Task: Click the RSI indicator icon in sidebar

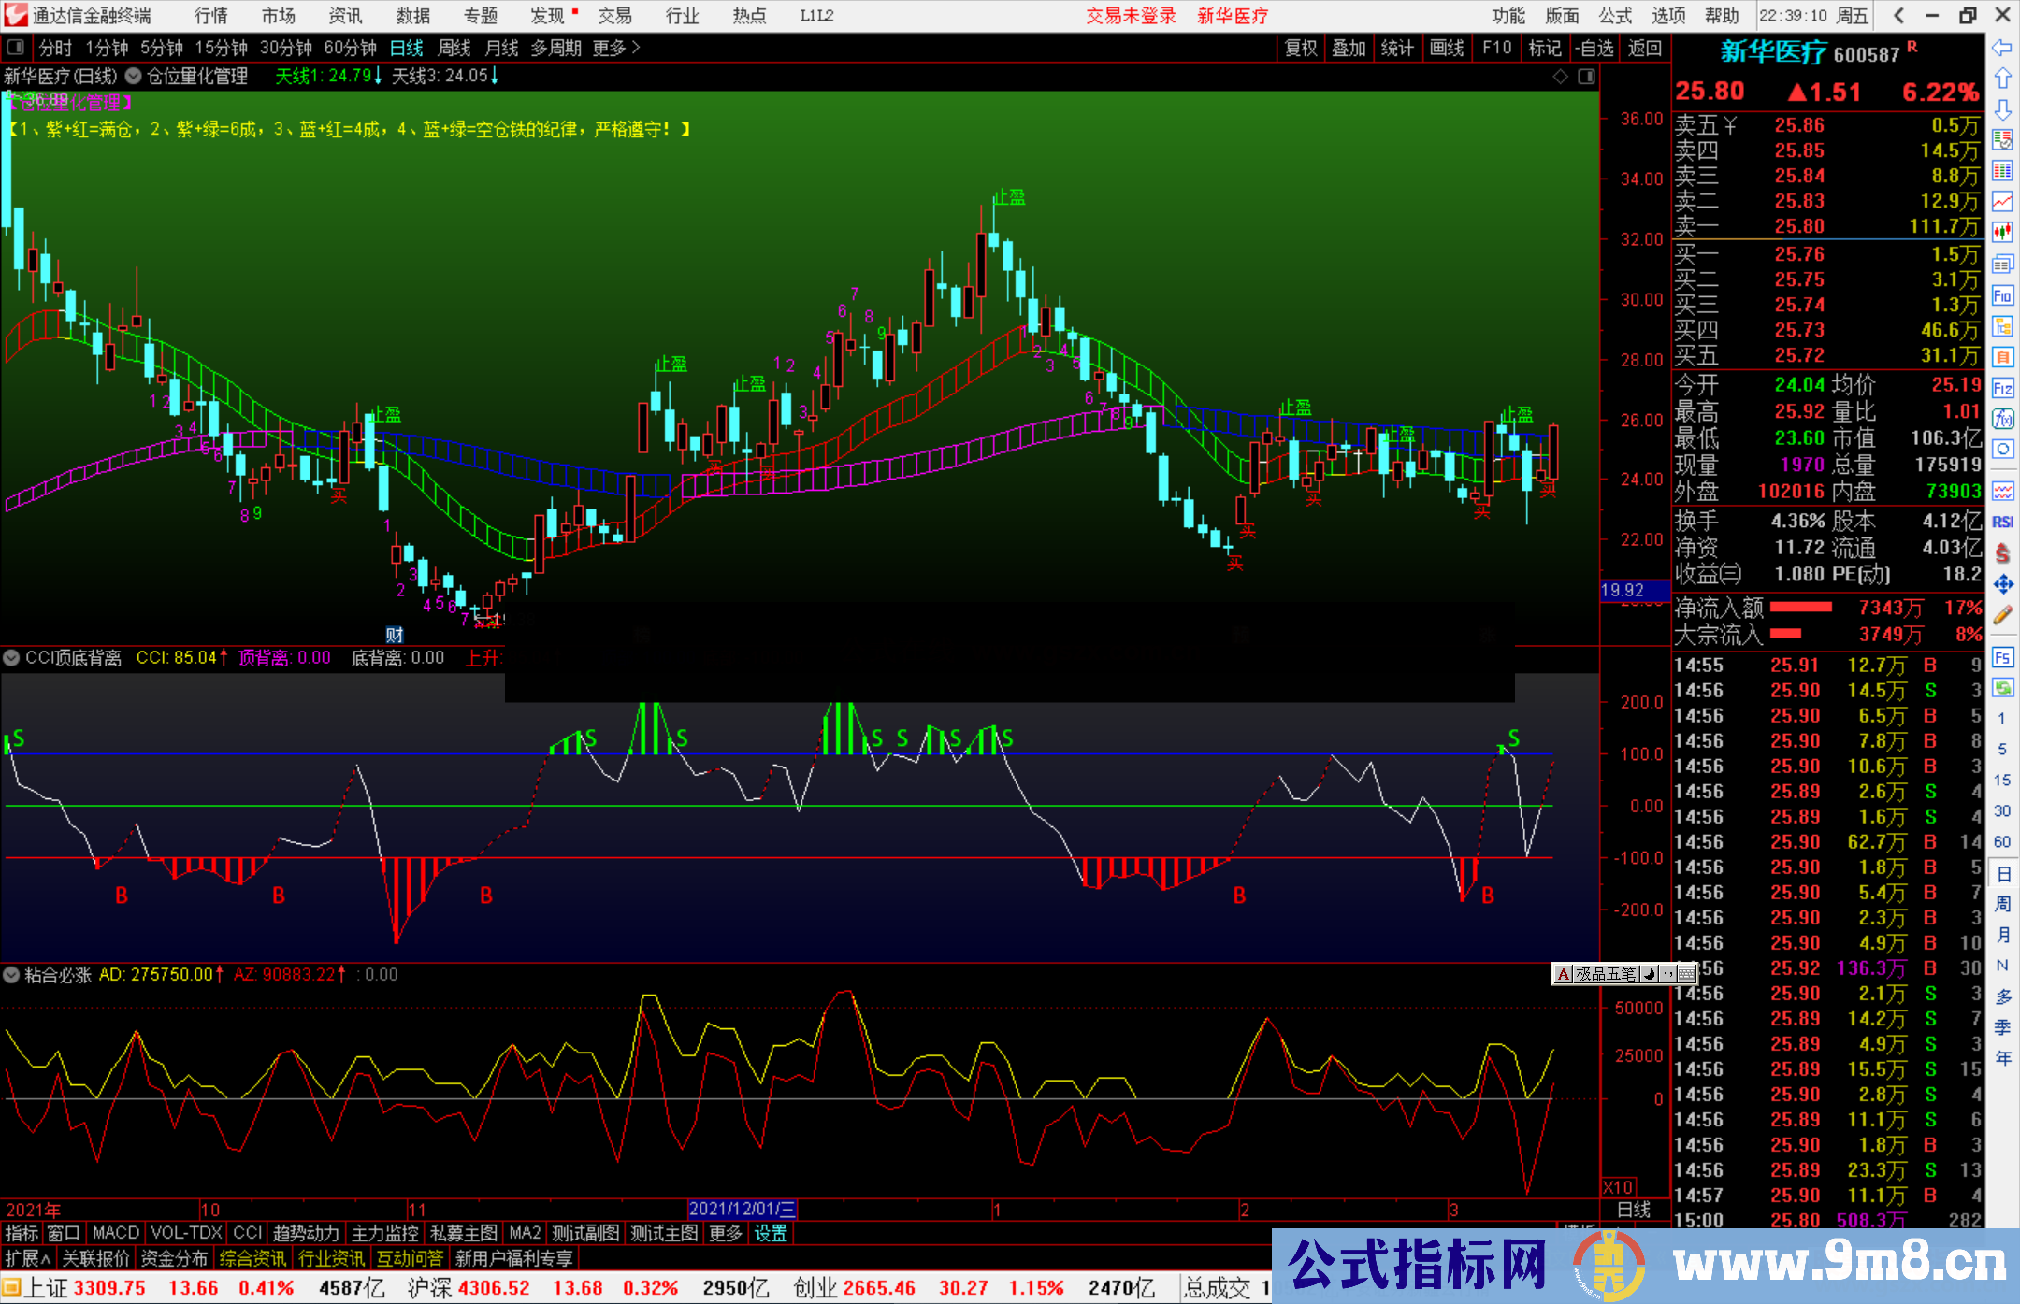Action: click(2002, 522)
